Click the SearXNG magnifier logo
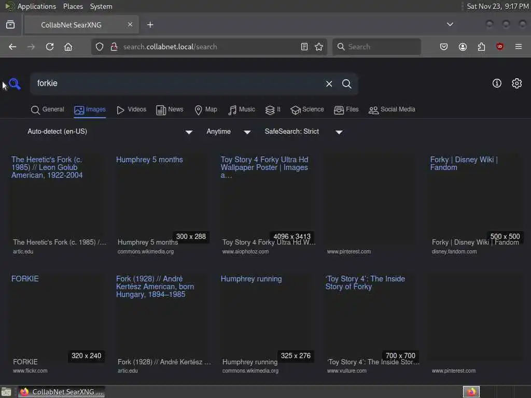This screenshot has height=398, width=531. coord(15,83)
